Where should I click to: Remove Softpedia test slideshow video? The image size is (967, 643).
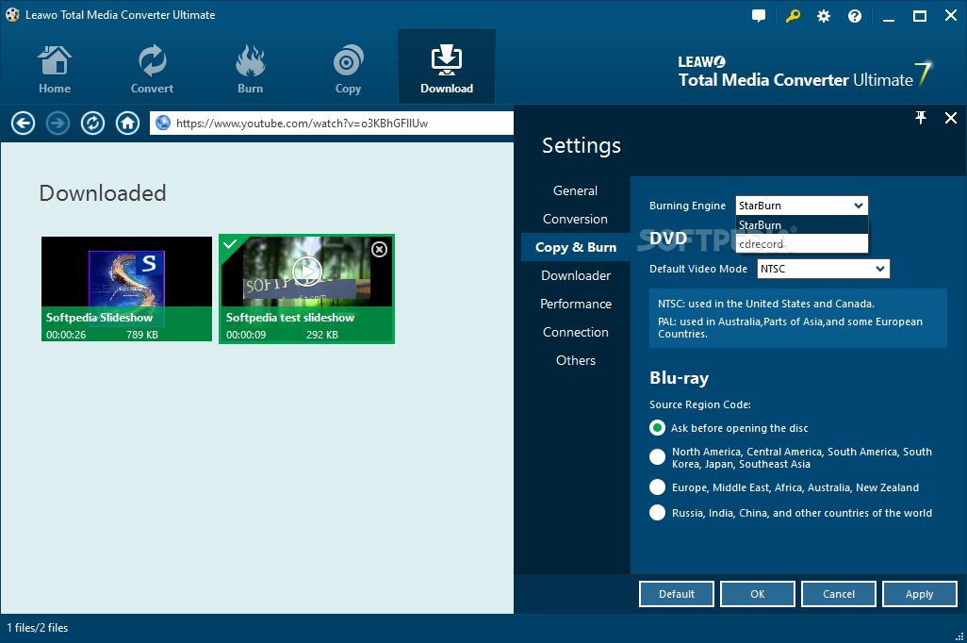click(379, 249)
